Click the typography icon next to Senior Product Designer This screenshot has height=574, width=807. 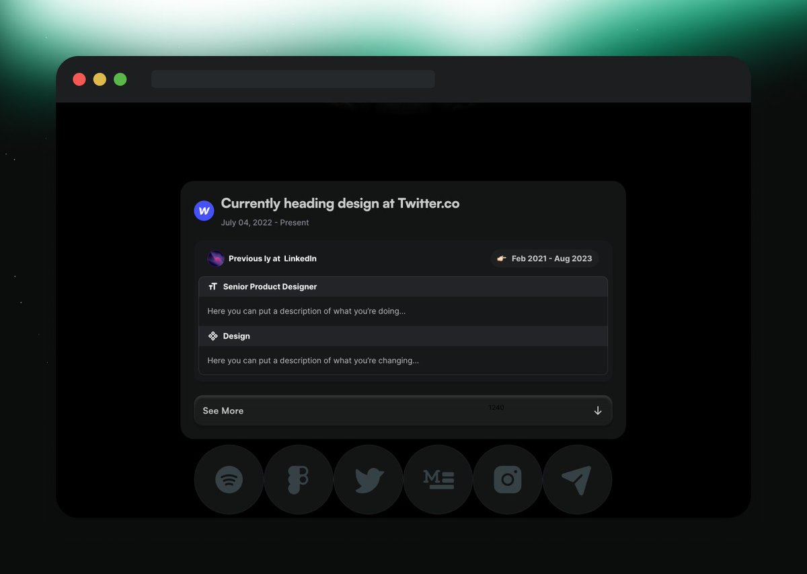(x=213, y=287)
